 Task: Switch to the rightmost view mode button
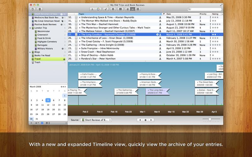click(138, 9)
